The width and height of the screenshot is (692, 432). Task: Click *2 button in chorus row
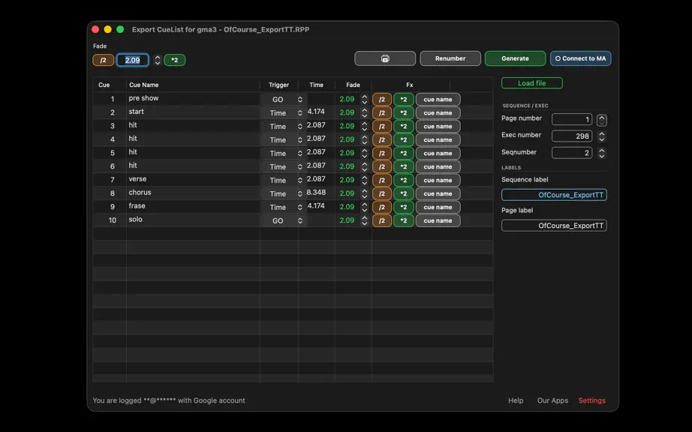[x=404, y=193]
